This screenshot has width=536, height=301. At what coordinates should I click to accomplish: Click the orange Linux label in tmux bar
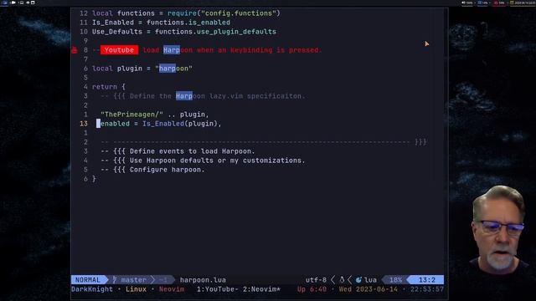coord(136,289)
